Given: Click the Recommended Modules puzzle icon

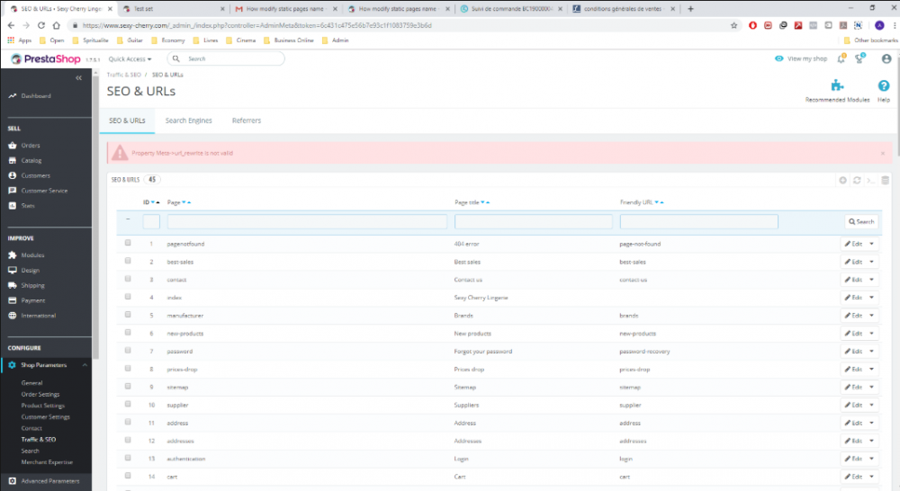Looking at the screenshot, I should tap(837, 86).
